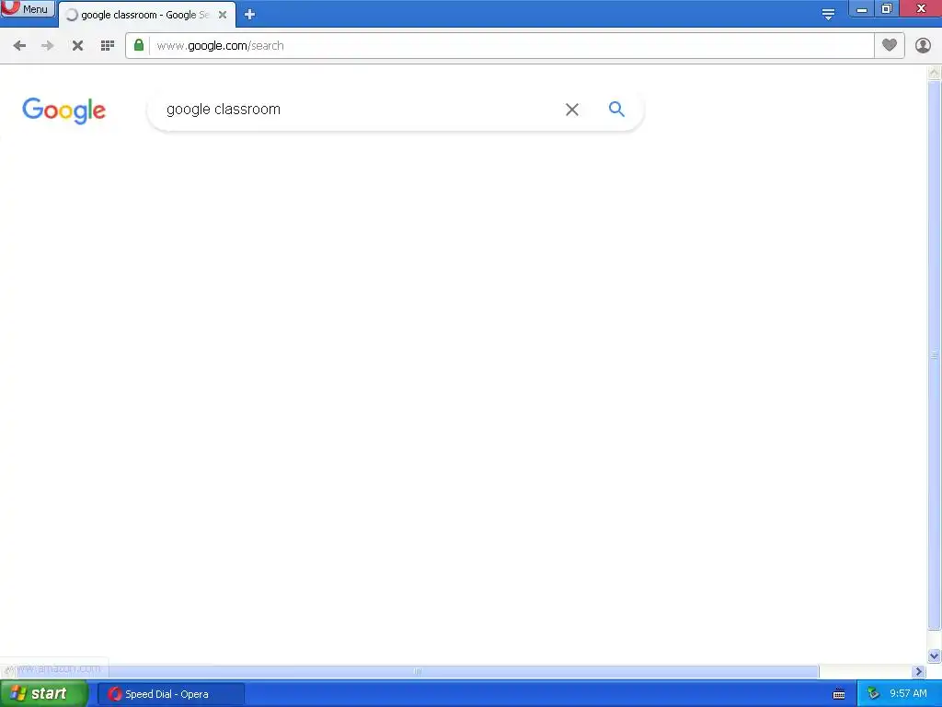The height and width of the screenshot is (707, 942).
Task: Click the 9:57 AM clock
Action: (908, 694)
